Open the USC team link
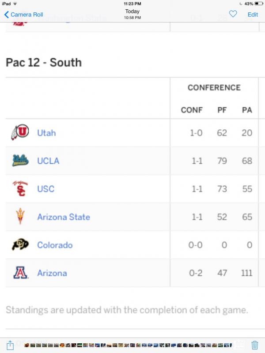 point(46,189)
